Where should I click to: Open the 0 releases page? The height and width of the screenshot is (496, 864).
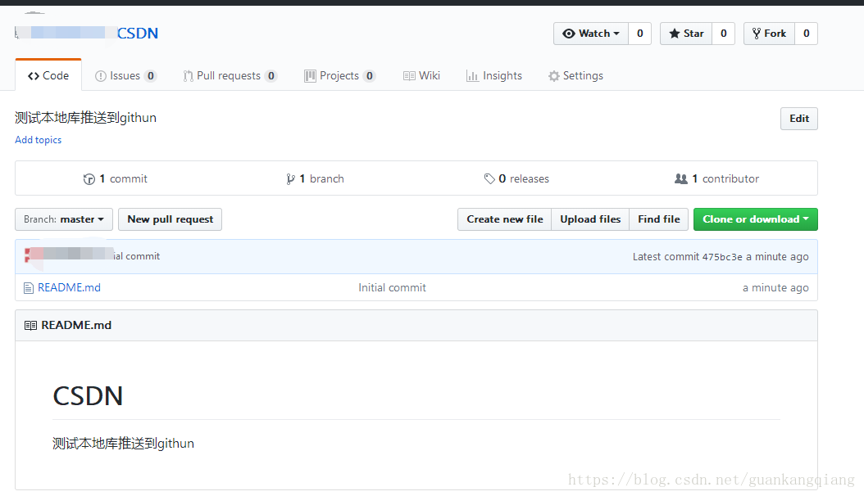[516, 178]
